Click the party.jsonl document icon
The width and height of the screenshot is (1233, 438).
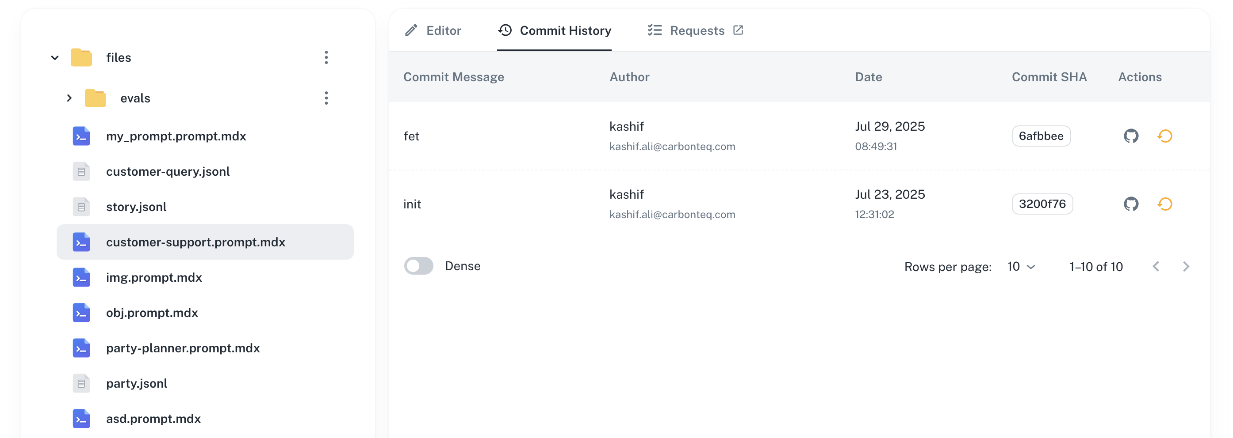click(x=81, y=383)
